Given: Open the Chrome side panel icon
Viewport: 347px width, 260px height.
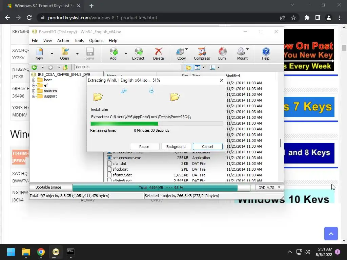Looking at the screenshot, I should coord(318,18).
